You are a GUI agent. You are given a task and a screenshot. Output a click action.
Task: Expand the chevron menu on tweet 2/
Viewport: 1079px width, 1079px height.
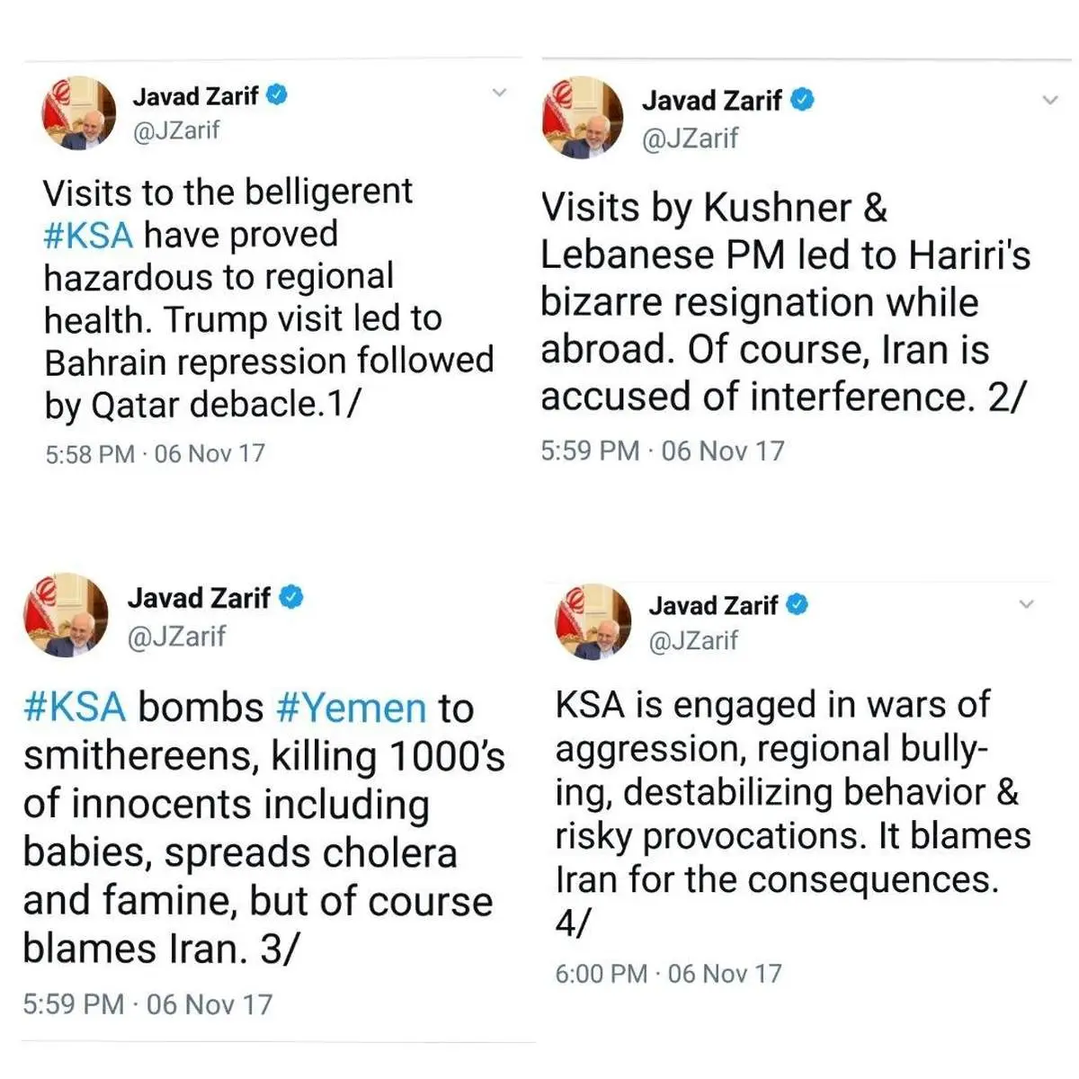(x=1049, y=100)
